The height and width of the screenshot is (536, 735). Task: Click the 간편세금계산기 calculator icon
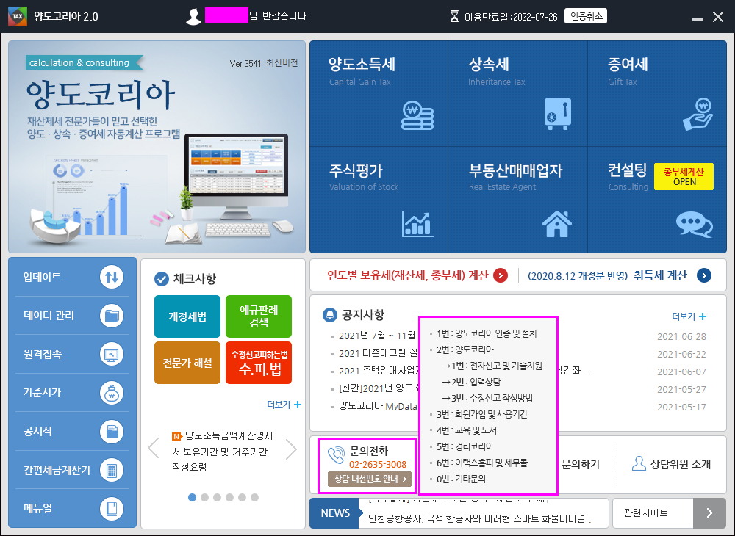pos(112,470)
